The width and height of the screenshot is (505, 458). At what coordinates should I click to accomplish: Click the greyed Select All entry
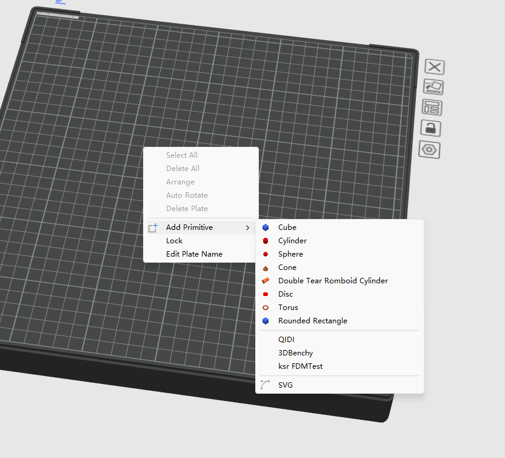201,155
